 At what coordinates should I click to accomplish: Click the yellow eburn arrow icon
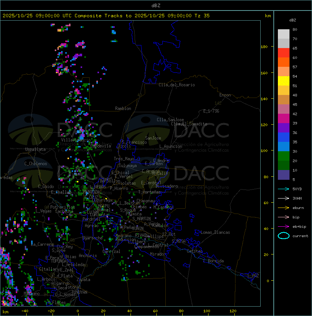283,208
